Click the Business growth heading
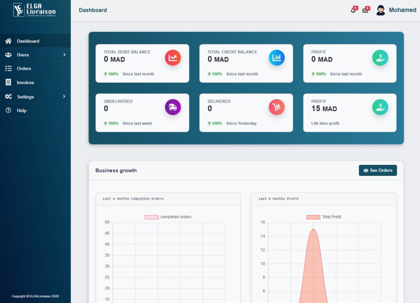Viewport: 420px width, 303px height. 116,171
